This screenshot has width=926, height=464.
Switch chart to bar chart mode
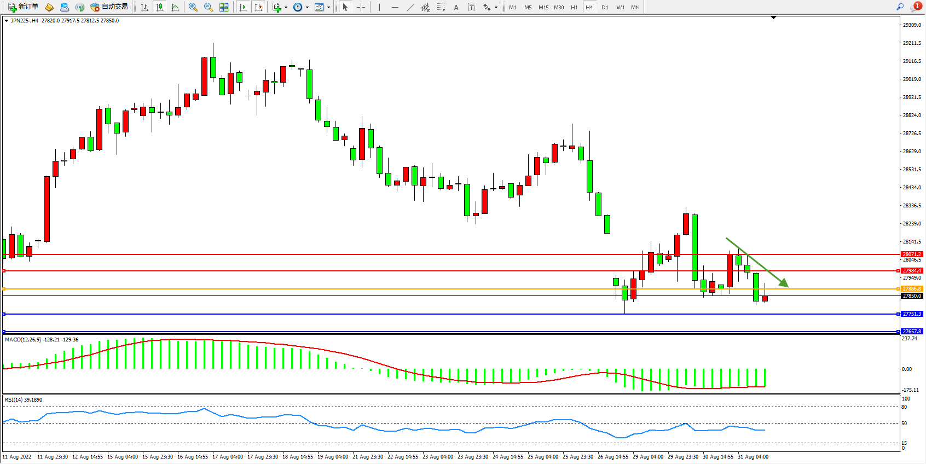[144, 7]
